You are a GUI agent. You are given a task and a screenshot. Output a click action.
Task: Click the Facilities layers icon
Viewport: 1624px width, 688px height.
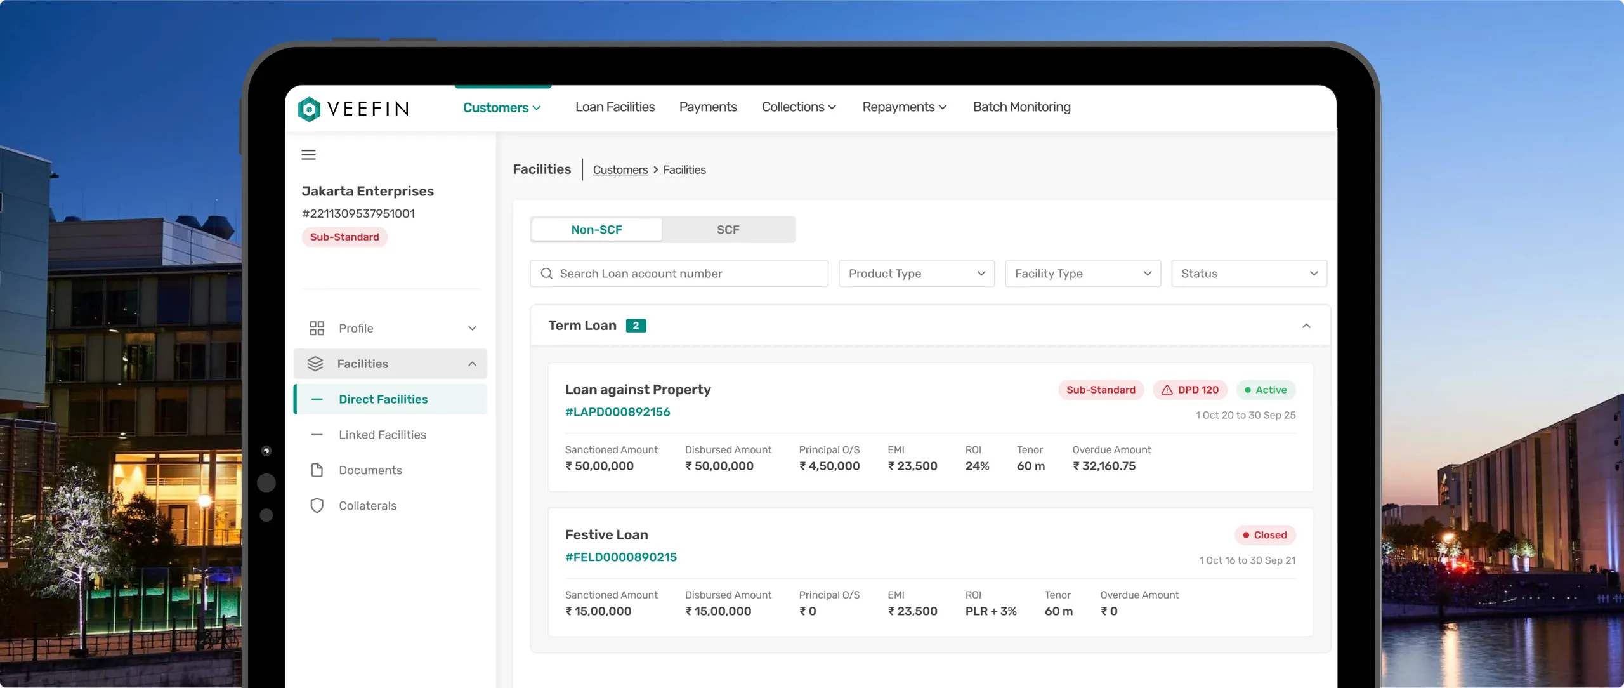coord(315,364)
